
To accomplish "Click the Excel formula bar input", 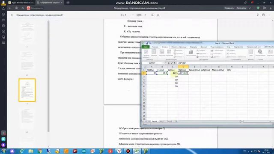I will coord(225,63).
